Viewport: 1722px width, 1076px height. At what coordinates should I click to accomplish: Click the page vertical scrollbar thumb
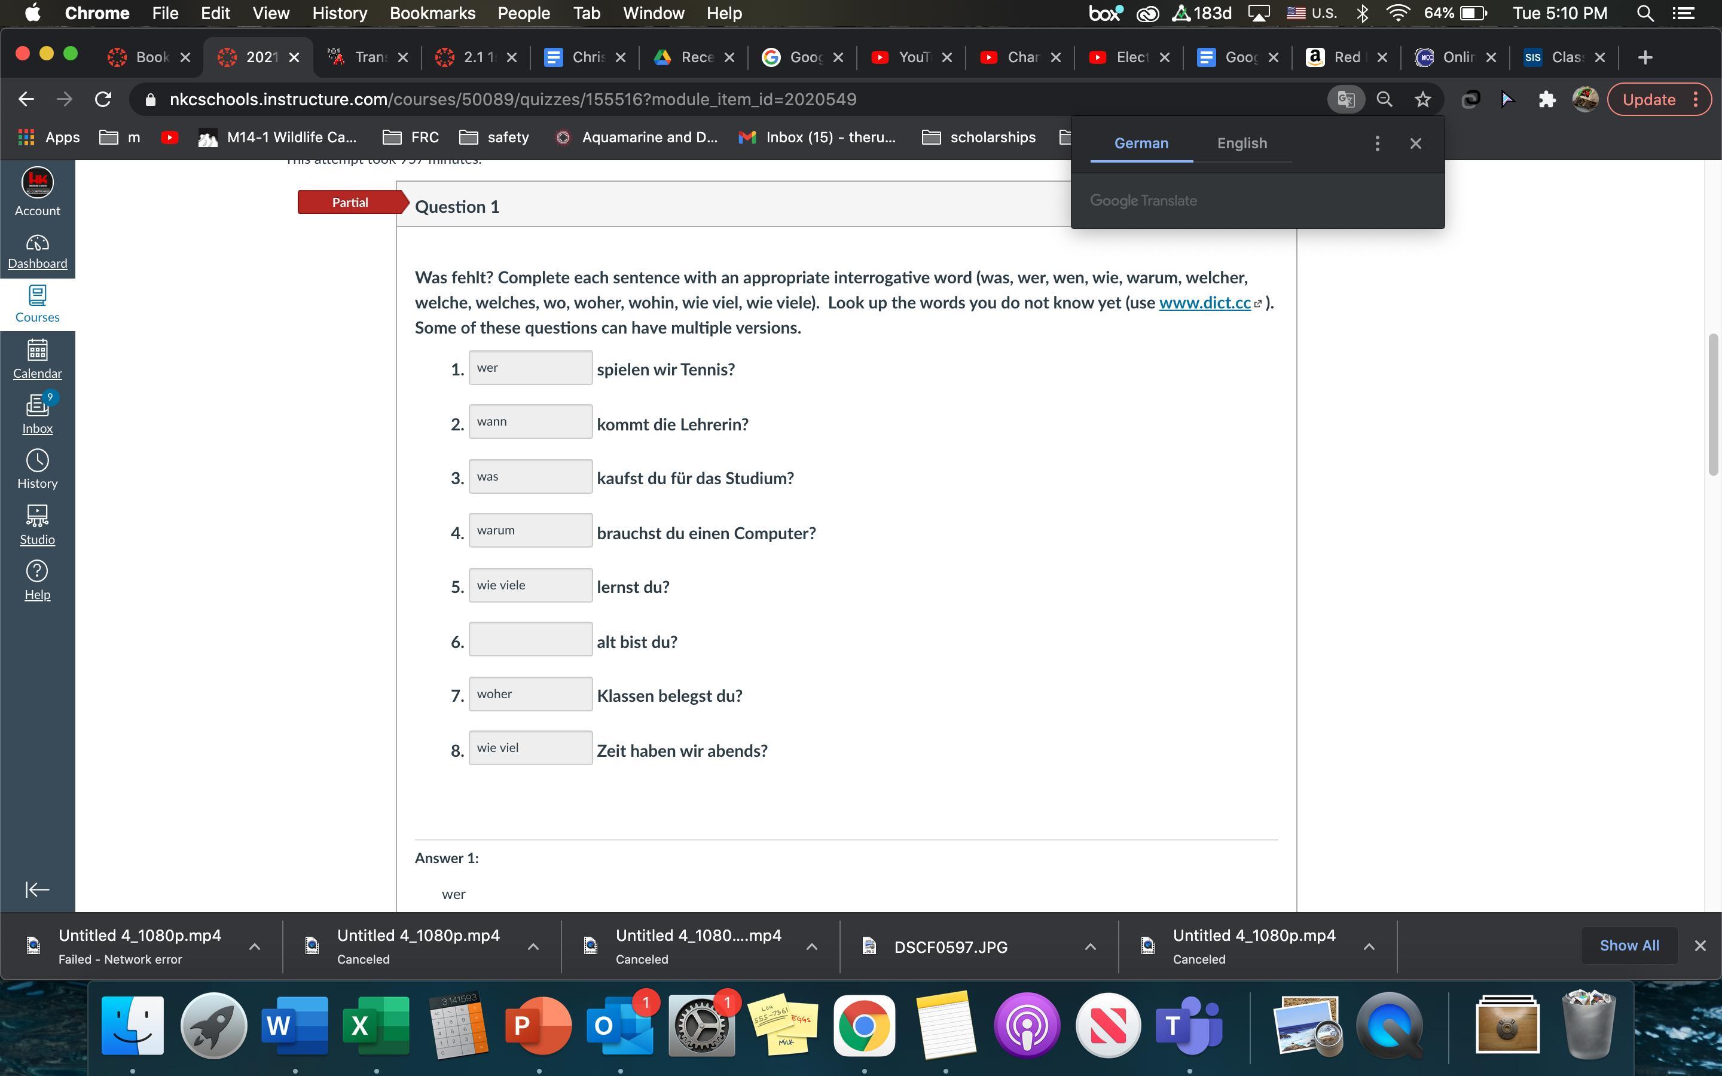tap(1713, 403)
